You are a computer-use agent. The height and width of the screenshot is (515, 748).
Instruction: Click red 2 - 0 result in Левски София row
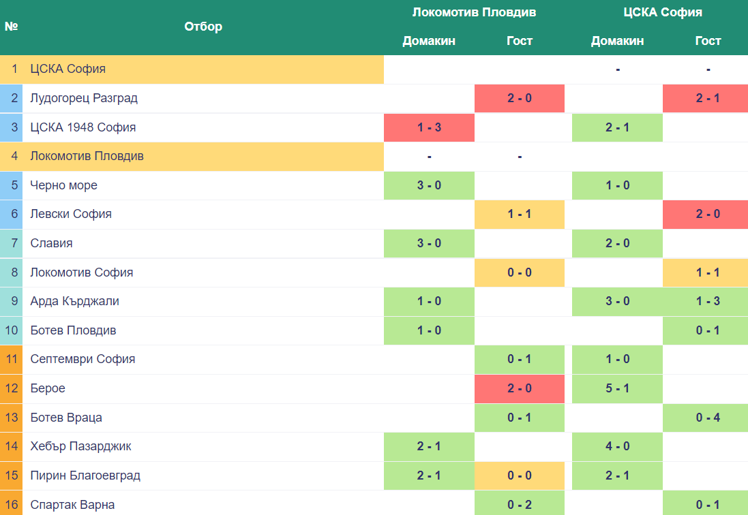(706, 215)
